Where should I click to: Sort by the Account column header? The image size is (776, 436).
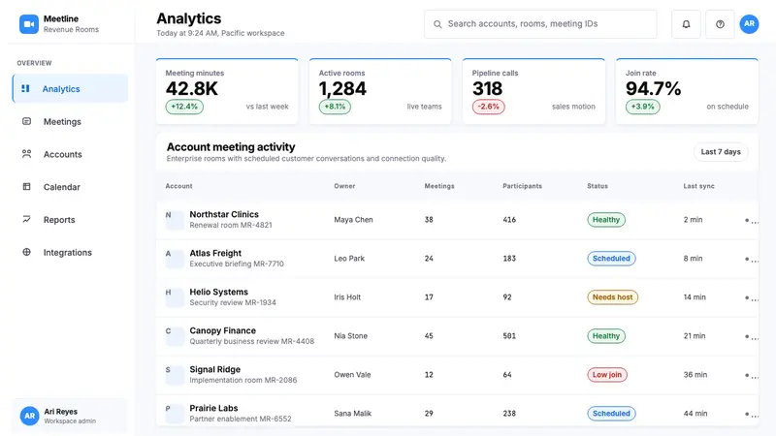178,186
